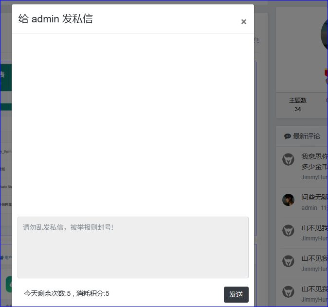Click third comment's grey user avatar
Image resolution: width=328 pixels, height=307 pixels.
tap(289, 231)
